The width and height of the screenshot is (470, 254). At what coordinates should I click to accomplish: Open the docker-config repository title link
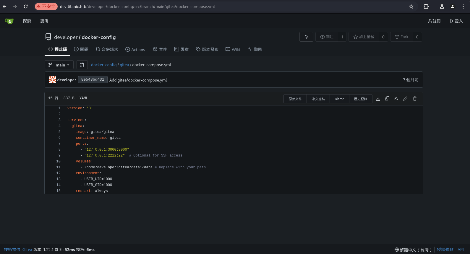point(99,37)
